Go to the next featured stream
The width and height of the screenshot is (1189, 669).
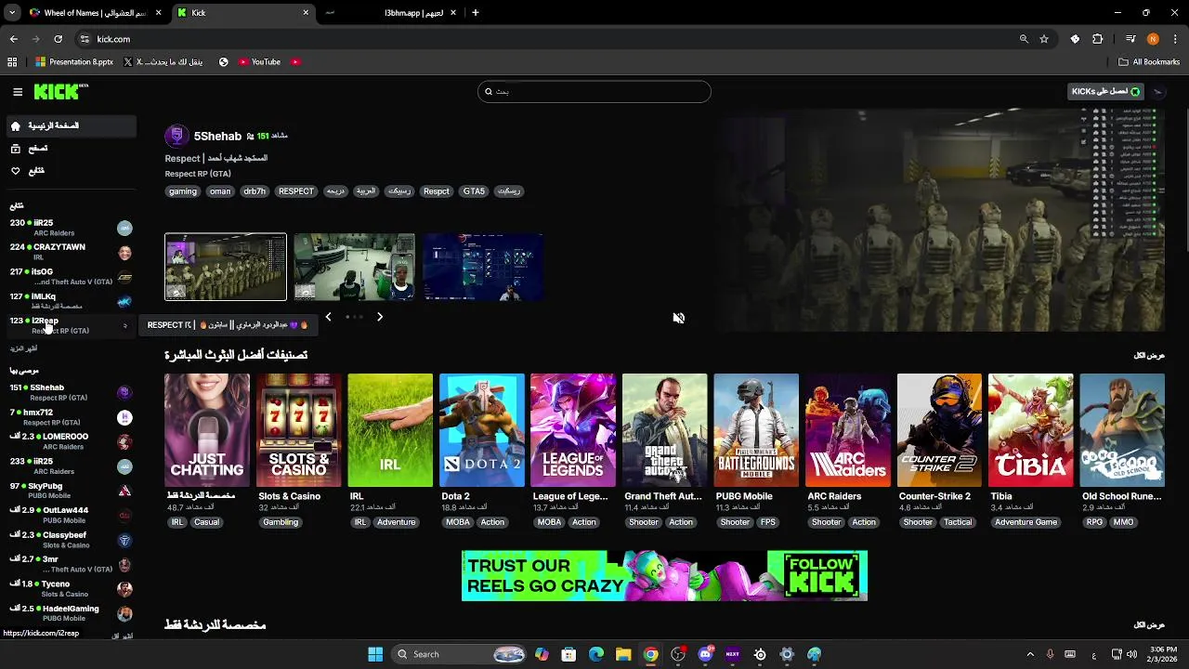click(380, 317)
